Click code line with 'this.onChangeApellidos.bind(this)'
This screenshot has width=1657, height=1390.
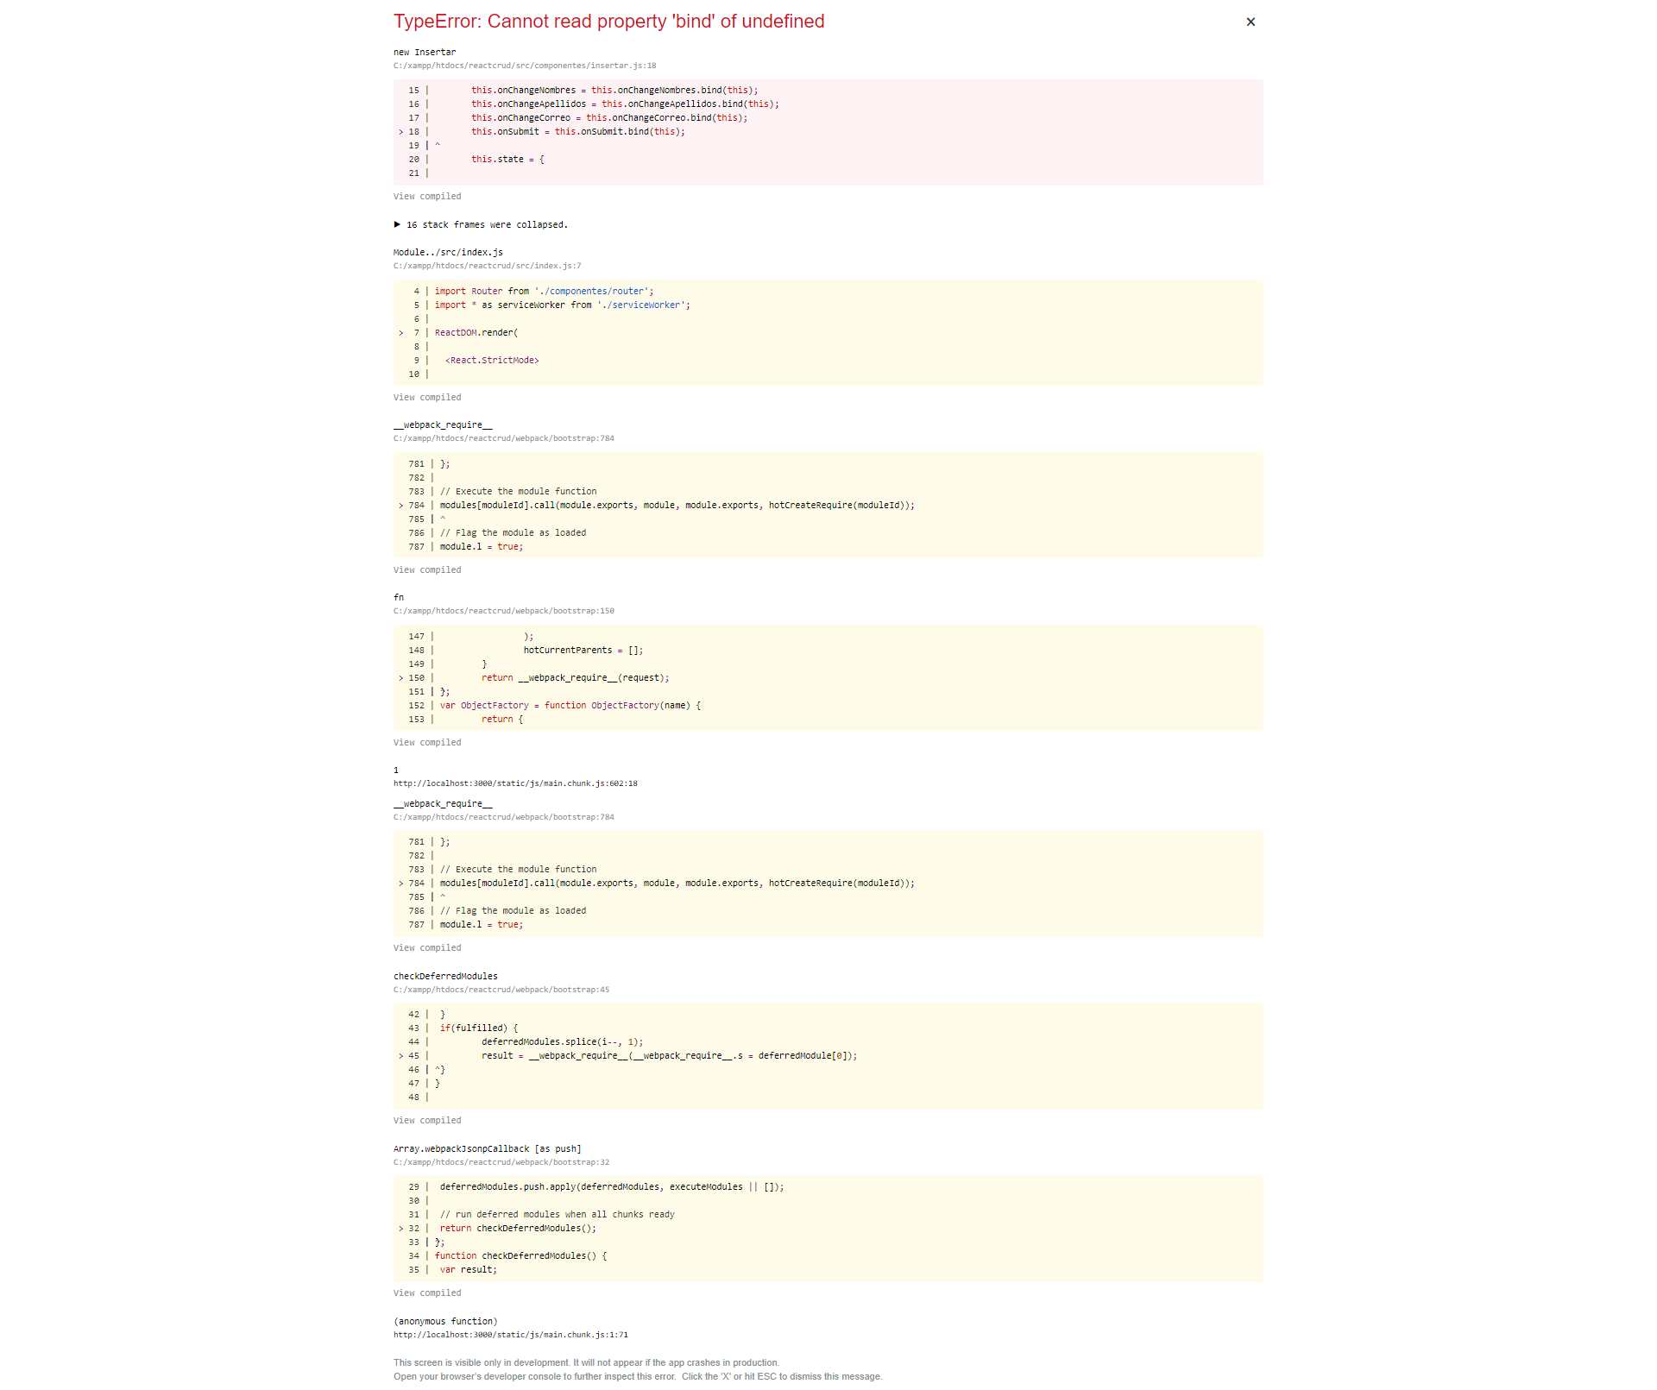point(625,104)
